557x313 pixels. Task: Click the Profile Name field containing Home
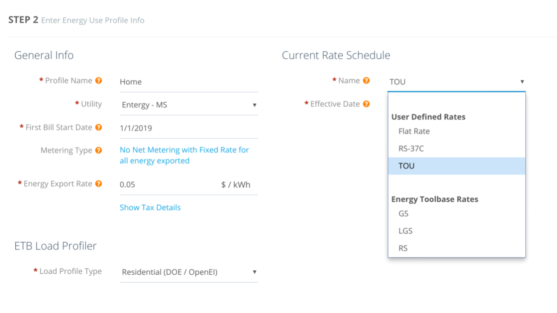[x=188, y=82]
